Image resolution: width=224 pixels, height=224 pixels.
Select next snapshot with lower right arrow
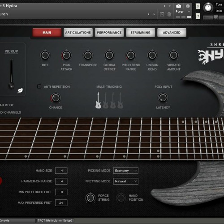[154, 14]
